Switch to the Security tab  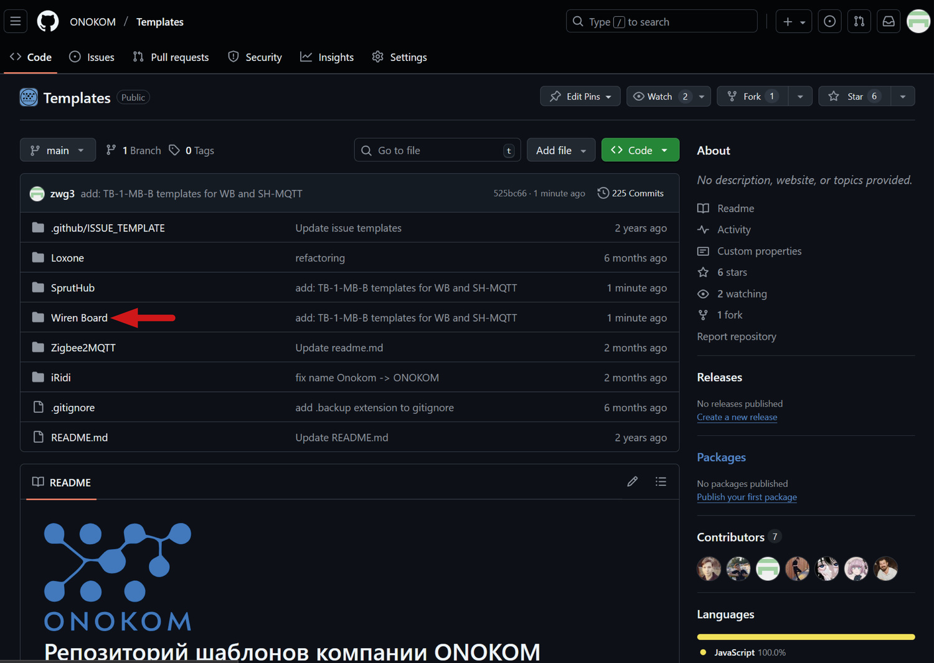tap(255, 57)
